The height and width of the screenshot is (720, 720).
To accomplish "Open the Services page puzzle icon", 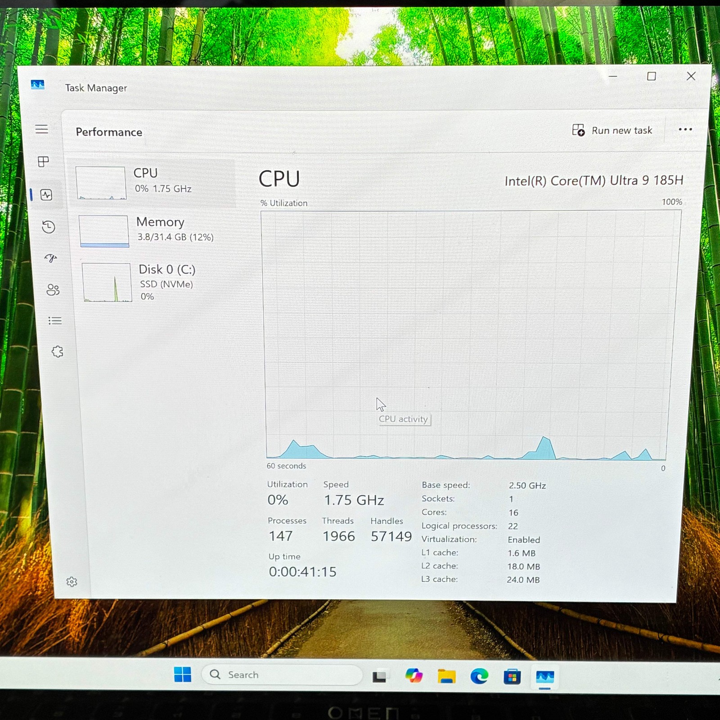I will [x=57, y=351].
